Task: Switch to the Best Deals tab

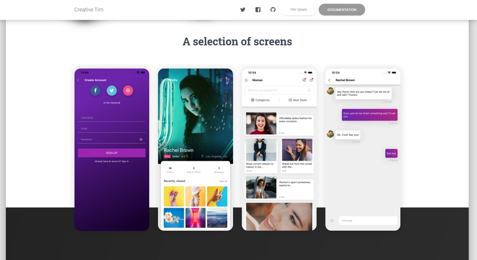Action: tap(298, 100)
